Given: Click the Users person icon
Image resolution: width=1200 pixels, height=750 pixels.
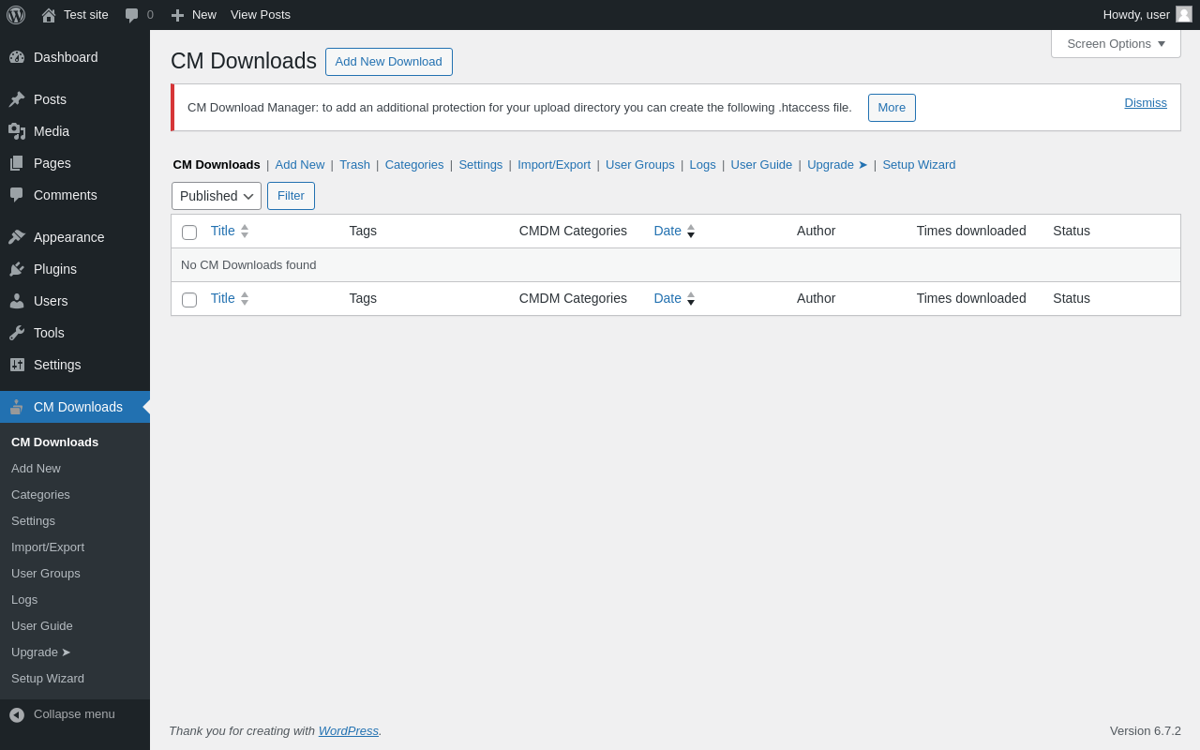Looking at the screenshot, I should [x=17, y=301].
